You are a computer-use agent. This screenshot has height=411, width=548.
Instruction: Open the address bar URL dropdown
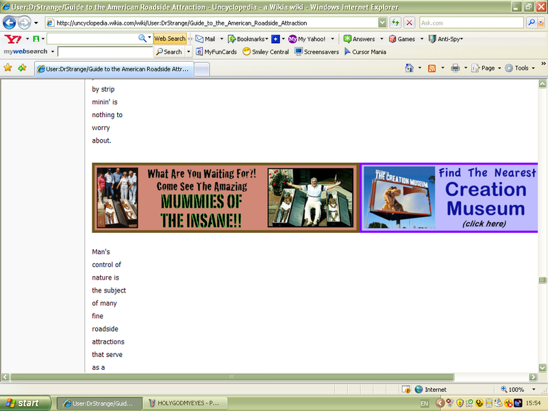point(381,23)
